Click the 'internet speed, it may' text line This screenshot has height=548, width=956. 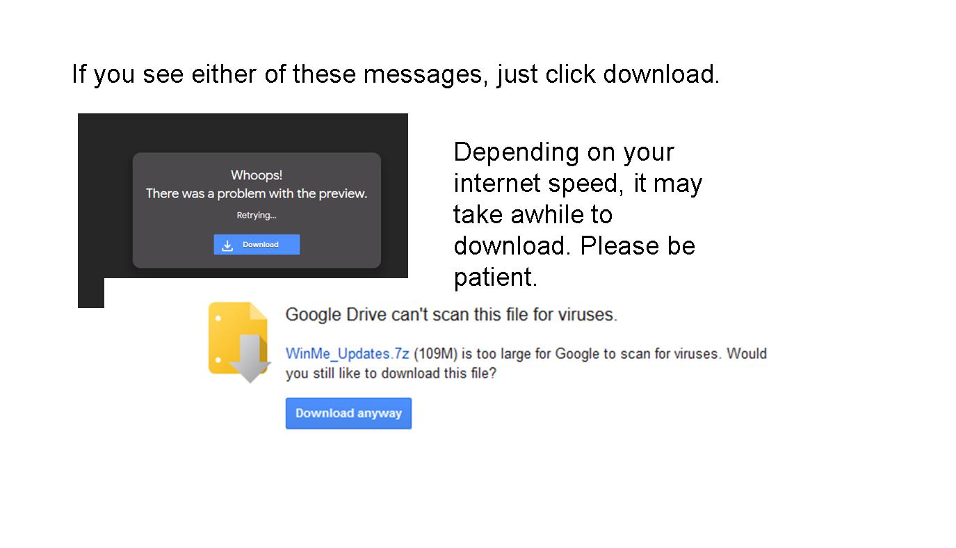point(578,183)
